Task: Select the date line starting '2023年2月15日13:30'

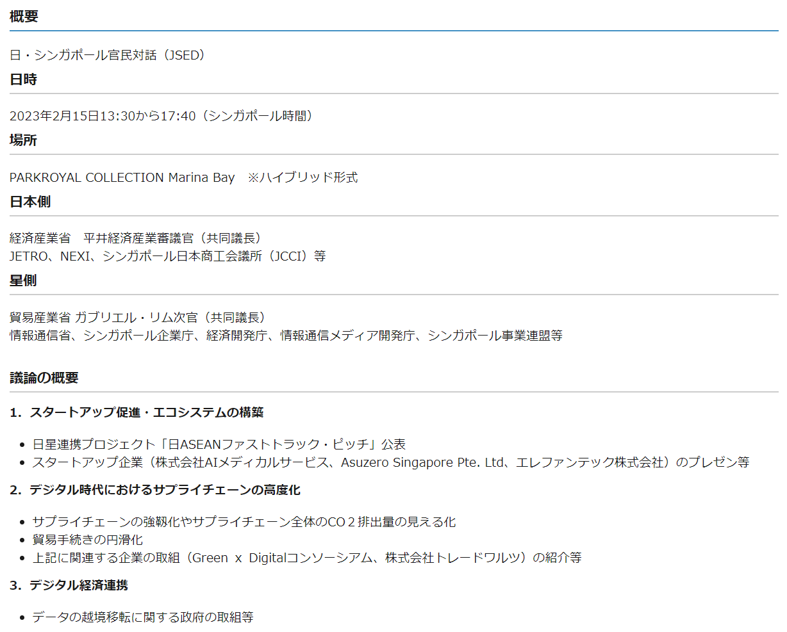Action: [x=164, y=116]
